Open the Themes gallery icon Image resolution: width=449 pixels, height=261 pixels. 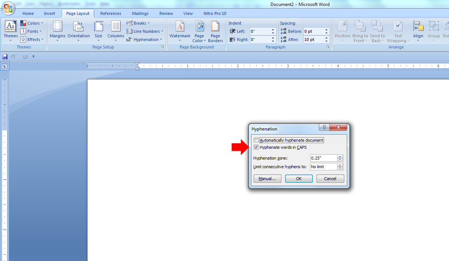(10, 27)
